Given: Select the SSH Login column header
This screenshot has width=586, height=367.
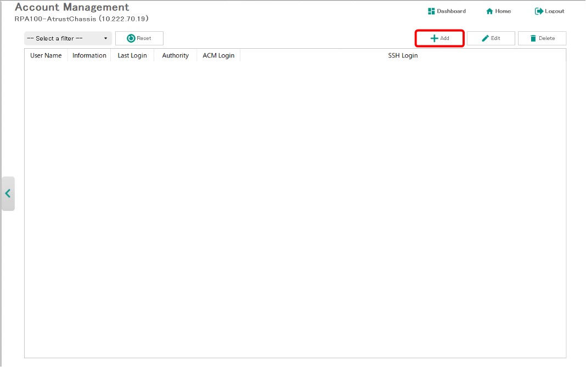Looking at the screenshot, I should tap(403, 55).
